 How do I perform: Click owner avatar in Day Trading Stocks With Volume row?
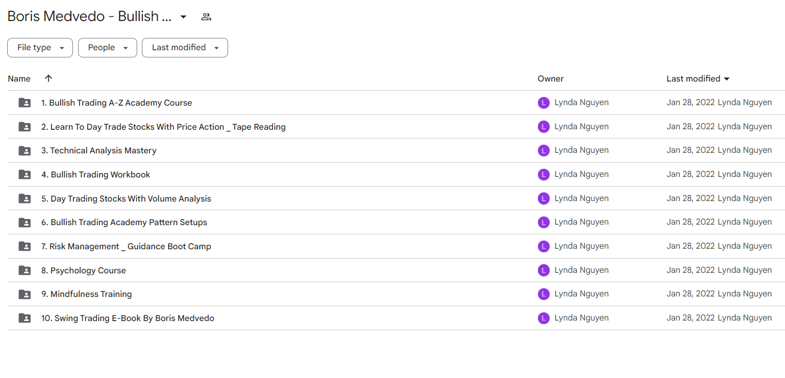[x=544, y=198]
